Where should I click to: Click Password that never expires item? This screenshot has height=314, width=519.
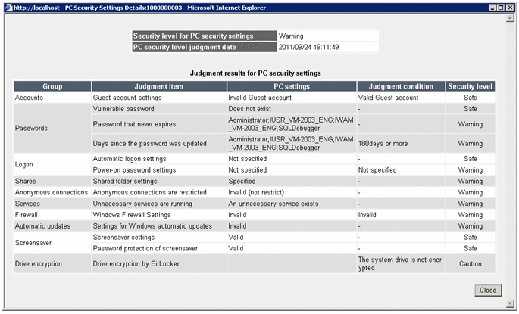(x=159, y=124)
